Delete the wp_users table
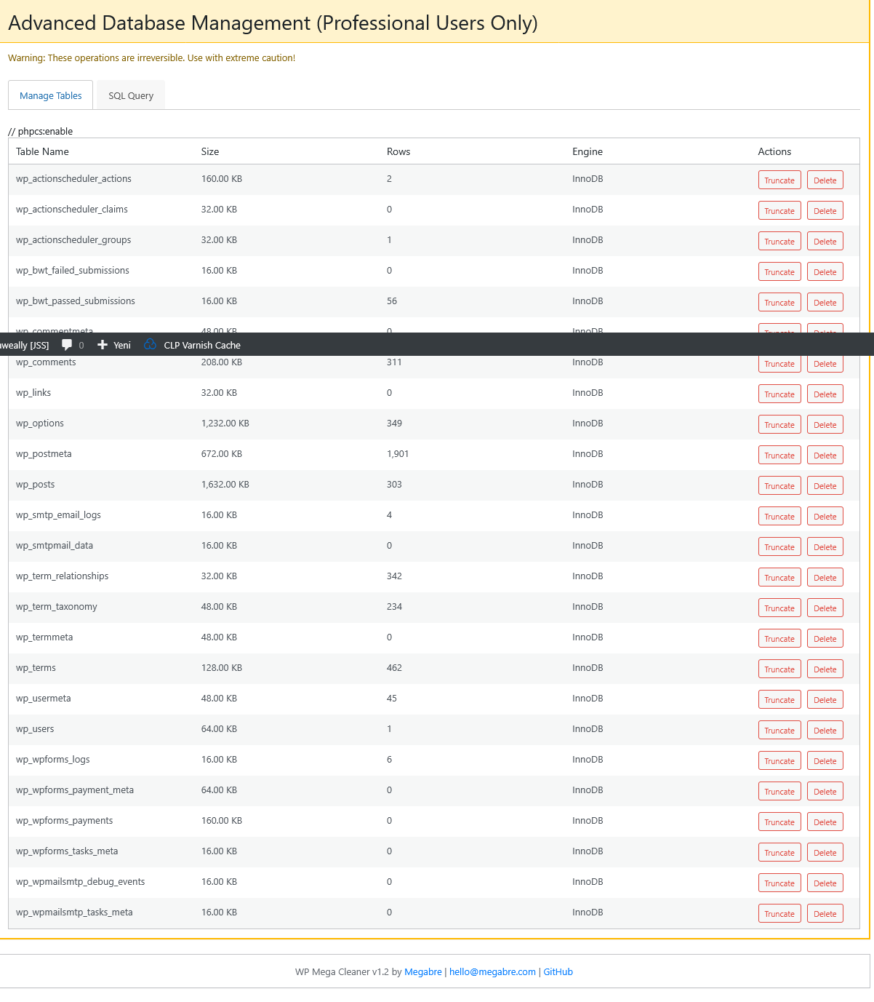The image size is (874, 1002). tap(825, 731)
